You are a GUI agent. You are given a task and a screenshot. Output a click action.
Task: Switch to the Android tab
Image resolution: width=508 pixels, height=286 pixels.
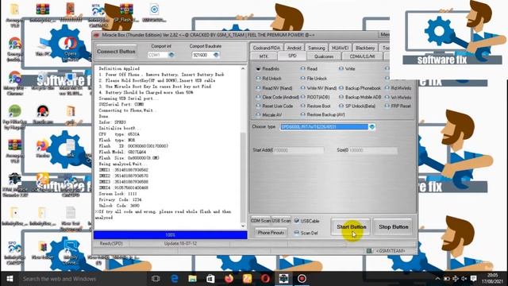click(x=294, y=48)
